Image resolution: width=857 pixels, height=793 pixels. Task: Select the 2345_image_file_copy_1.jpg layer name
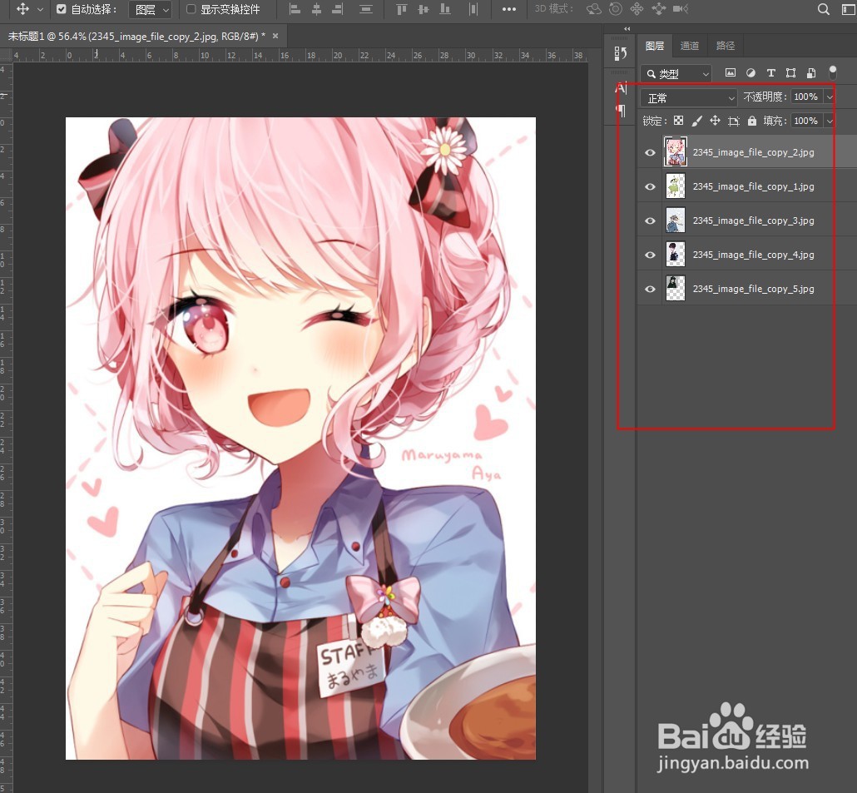click(753, 186)
